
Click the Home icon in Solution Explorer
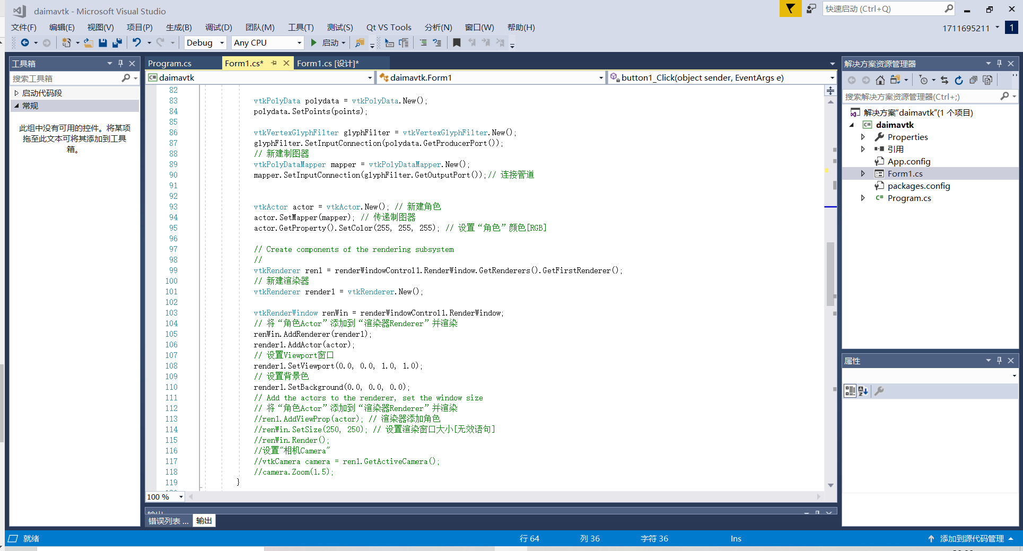(x=880, y=80)
